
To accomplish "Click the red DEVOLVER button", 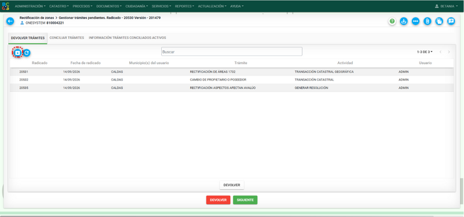I will point(218,200).
